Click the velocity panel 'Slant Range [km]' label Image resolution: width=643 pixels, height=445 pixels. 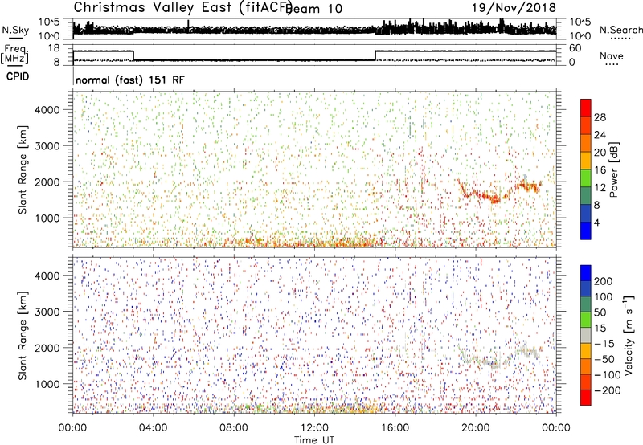(x=23, y=336)
